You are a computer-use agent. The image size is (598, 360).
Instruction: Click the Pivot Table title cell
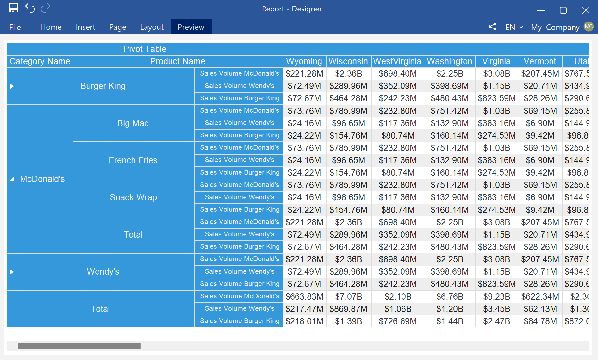pyautogui.click(x=145, y=49)
